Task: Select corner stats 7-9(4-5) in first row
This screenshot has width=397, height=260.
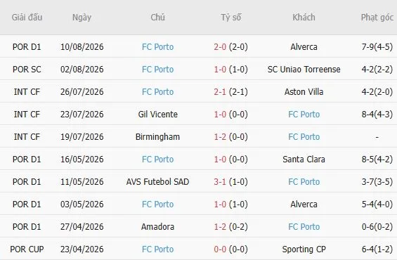Action: tap(377, 47)
